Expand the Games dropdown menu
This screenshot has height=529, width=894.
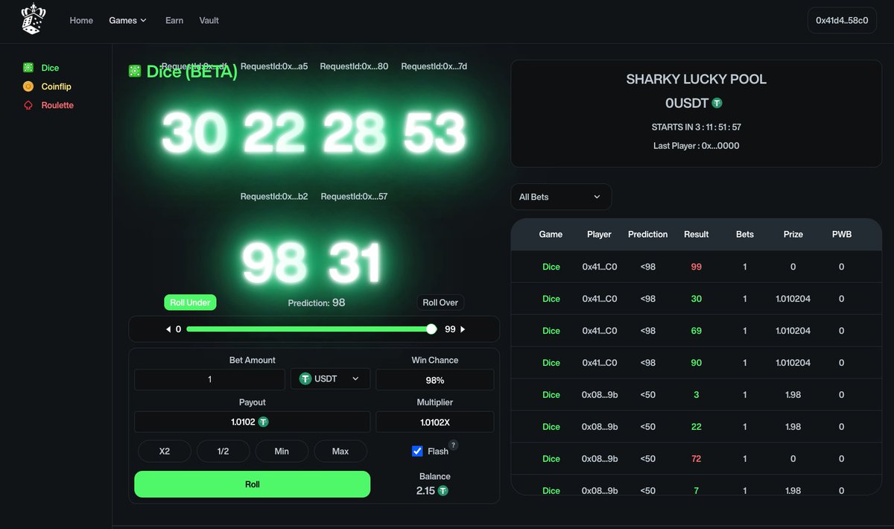pyautogui.click(x=127, y=20)
